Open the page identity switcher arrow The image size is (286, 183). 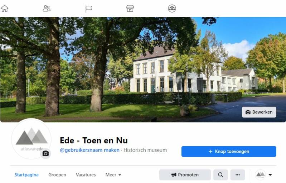[270, 175]
